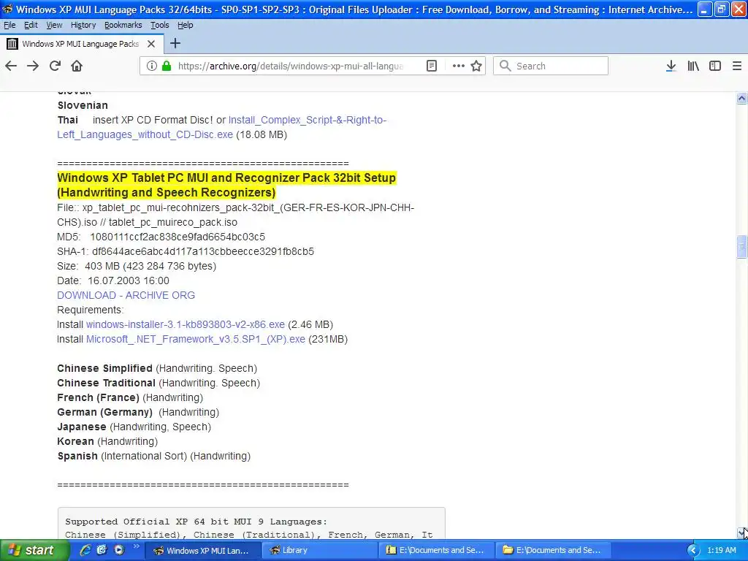
Task: Open the Tools menu
Action: tap(160, 25)
